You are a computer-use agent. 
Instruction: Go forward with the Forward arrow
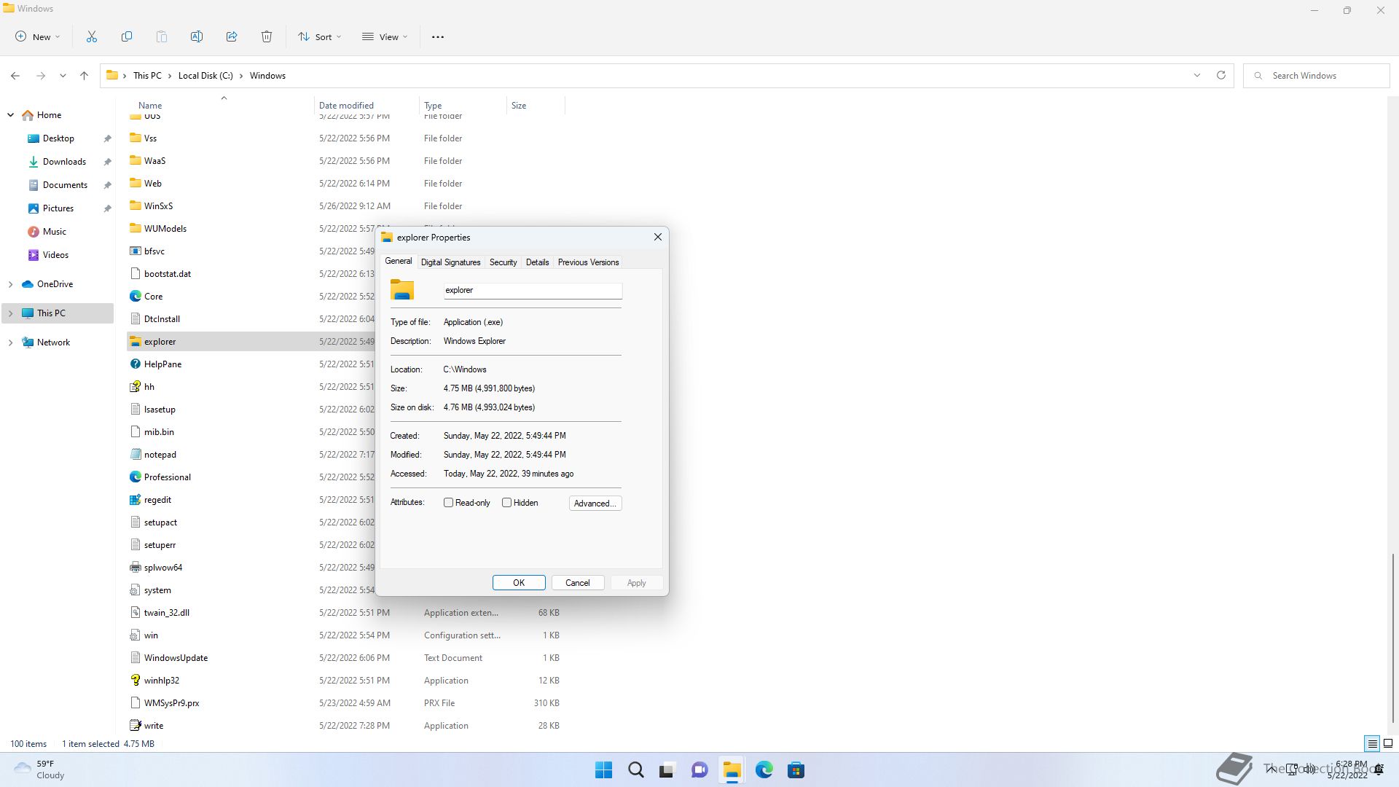tap(41, 75)
